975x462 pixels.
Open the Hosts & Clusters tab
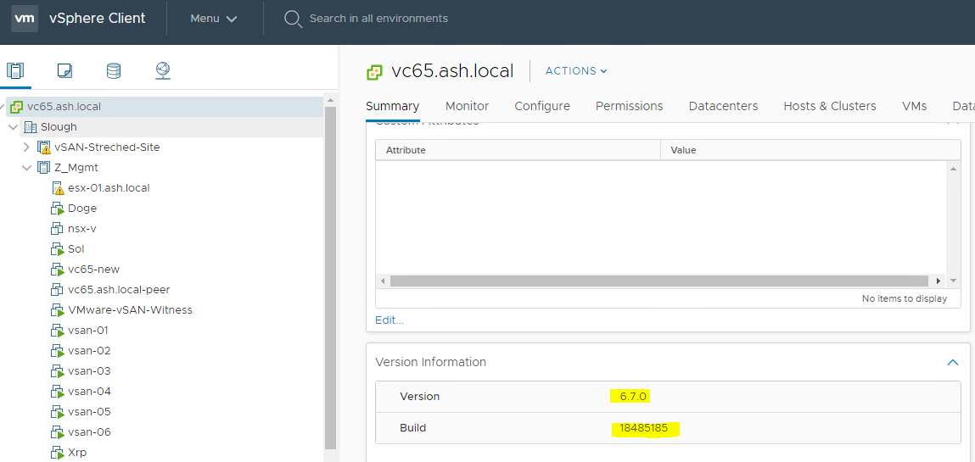click(x=830, y=106)
